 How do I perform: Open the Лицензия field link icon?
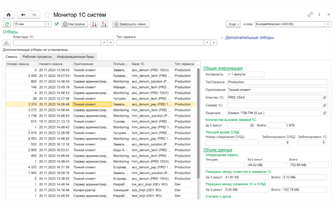324,113
